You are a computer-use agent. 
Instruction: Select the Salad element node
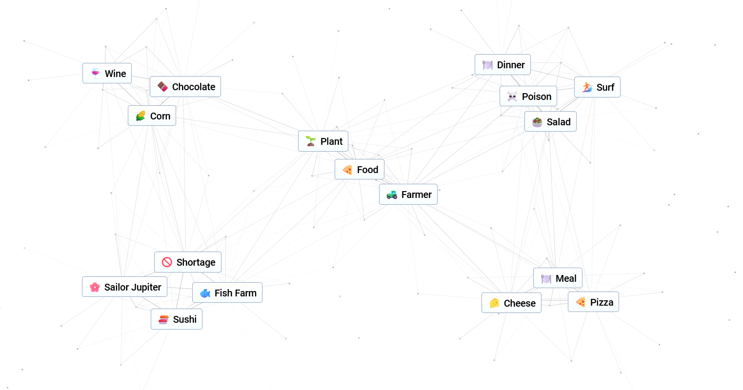pyautogui.click(x=550, y=122)
